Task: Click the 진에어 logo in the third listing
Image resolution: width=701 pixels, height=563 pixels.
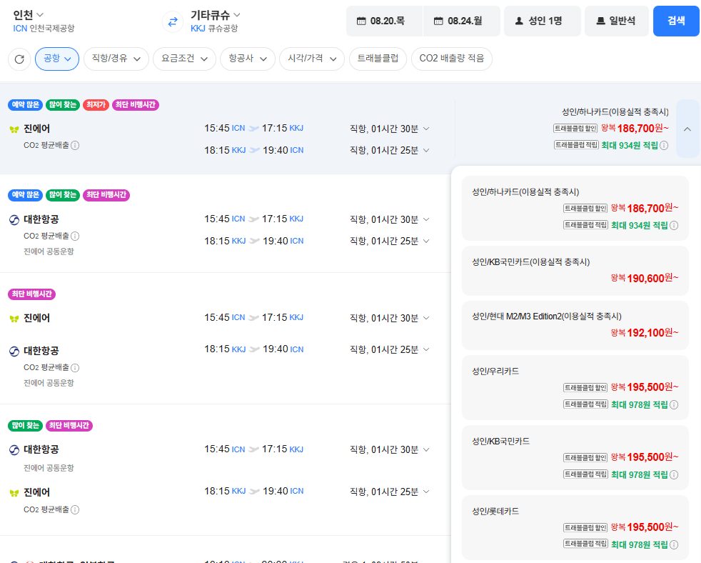Action: [14, 319]
